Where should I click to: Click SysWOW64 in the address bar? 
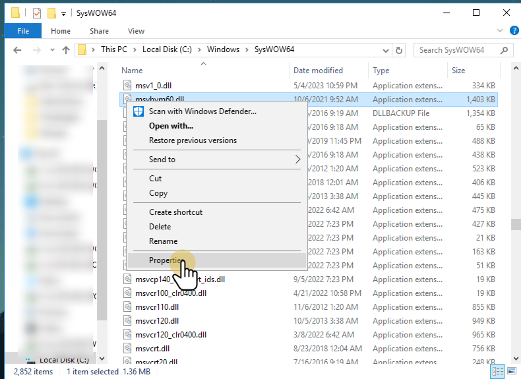tap(274, 49)
